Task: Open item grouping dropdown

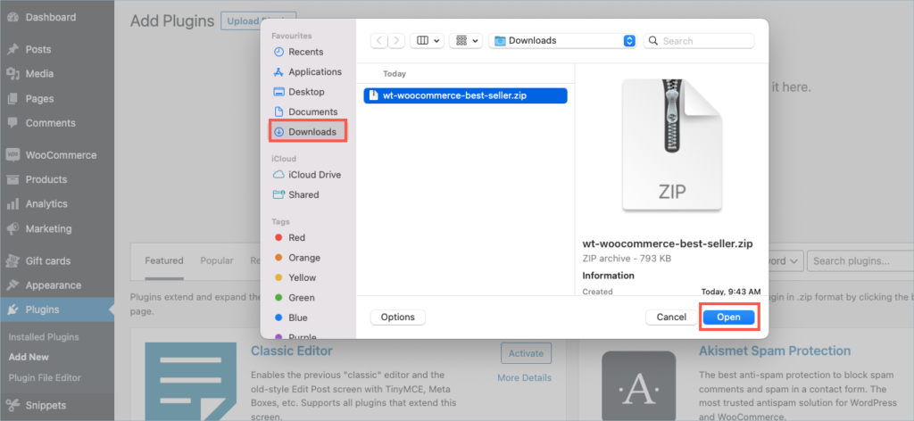Action: tap(466, 41)
